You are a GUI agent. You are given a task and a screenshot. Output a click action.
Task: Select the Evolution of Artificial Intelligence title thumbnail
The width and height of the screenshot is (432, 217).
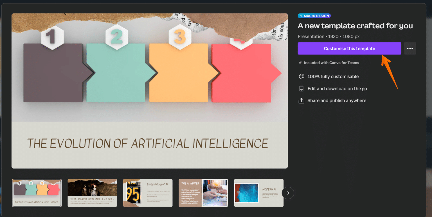pyautogui.click(x=37, y=193)
